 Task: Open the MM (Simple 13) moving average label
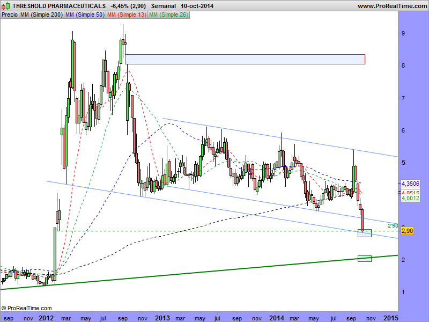(x=127, y=15)
